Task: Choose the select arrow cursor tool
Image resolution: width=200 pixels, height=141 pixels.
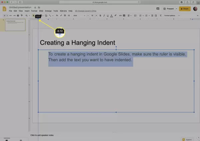Action: pos(33,16)
